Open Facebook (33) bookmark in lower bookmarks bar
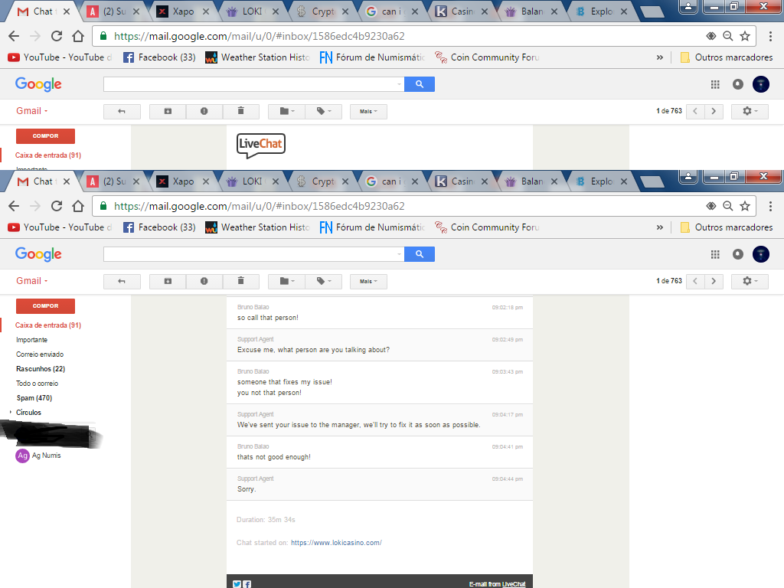Screen dimensions: 784x588 [x=159, y=227]
